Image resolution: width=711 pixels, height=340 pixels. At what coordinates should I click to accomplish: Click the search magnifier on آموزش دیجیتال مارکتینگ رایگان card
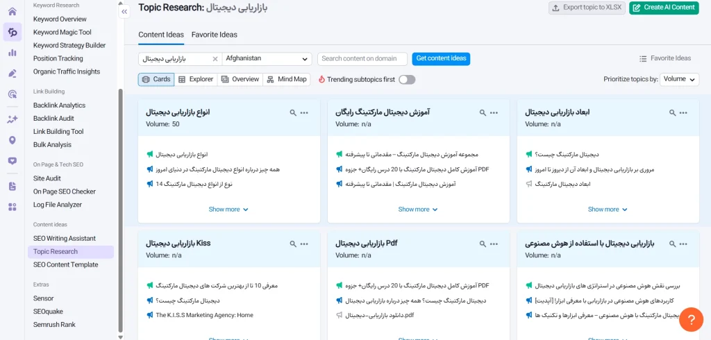(x=483, y=112)
